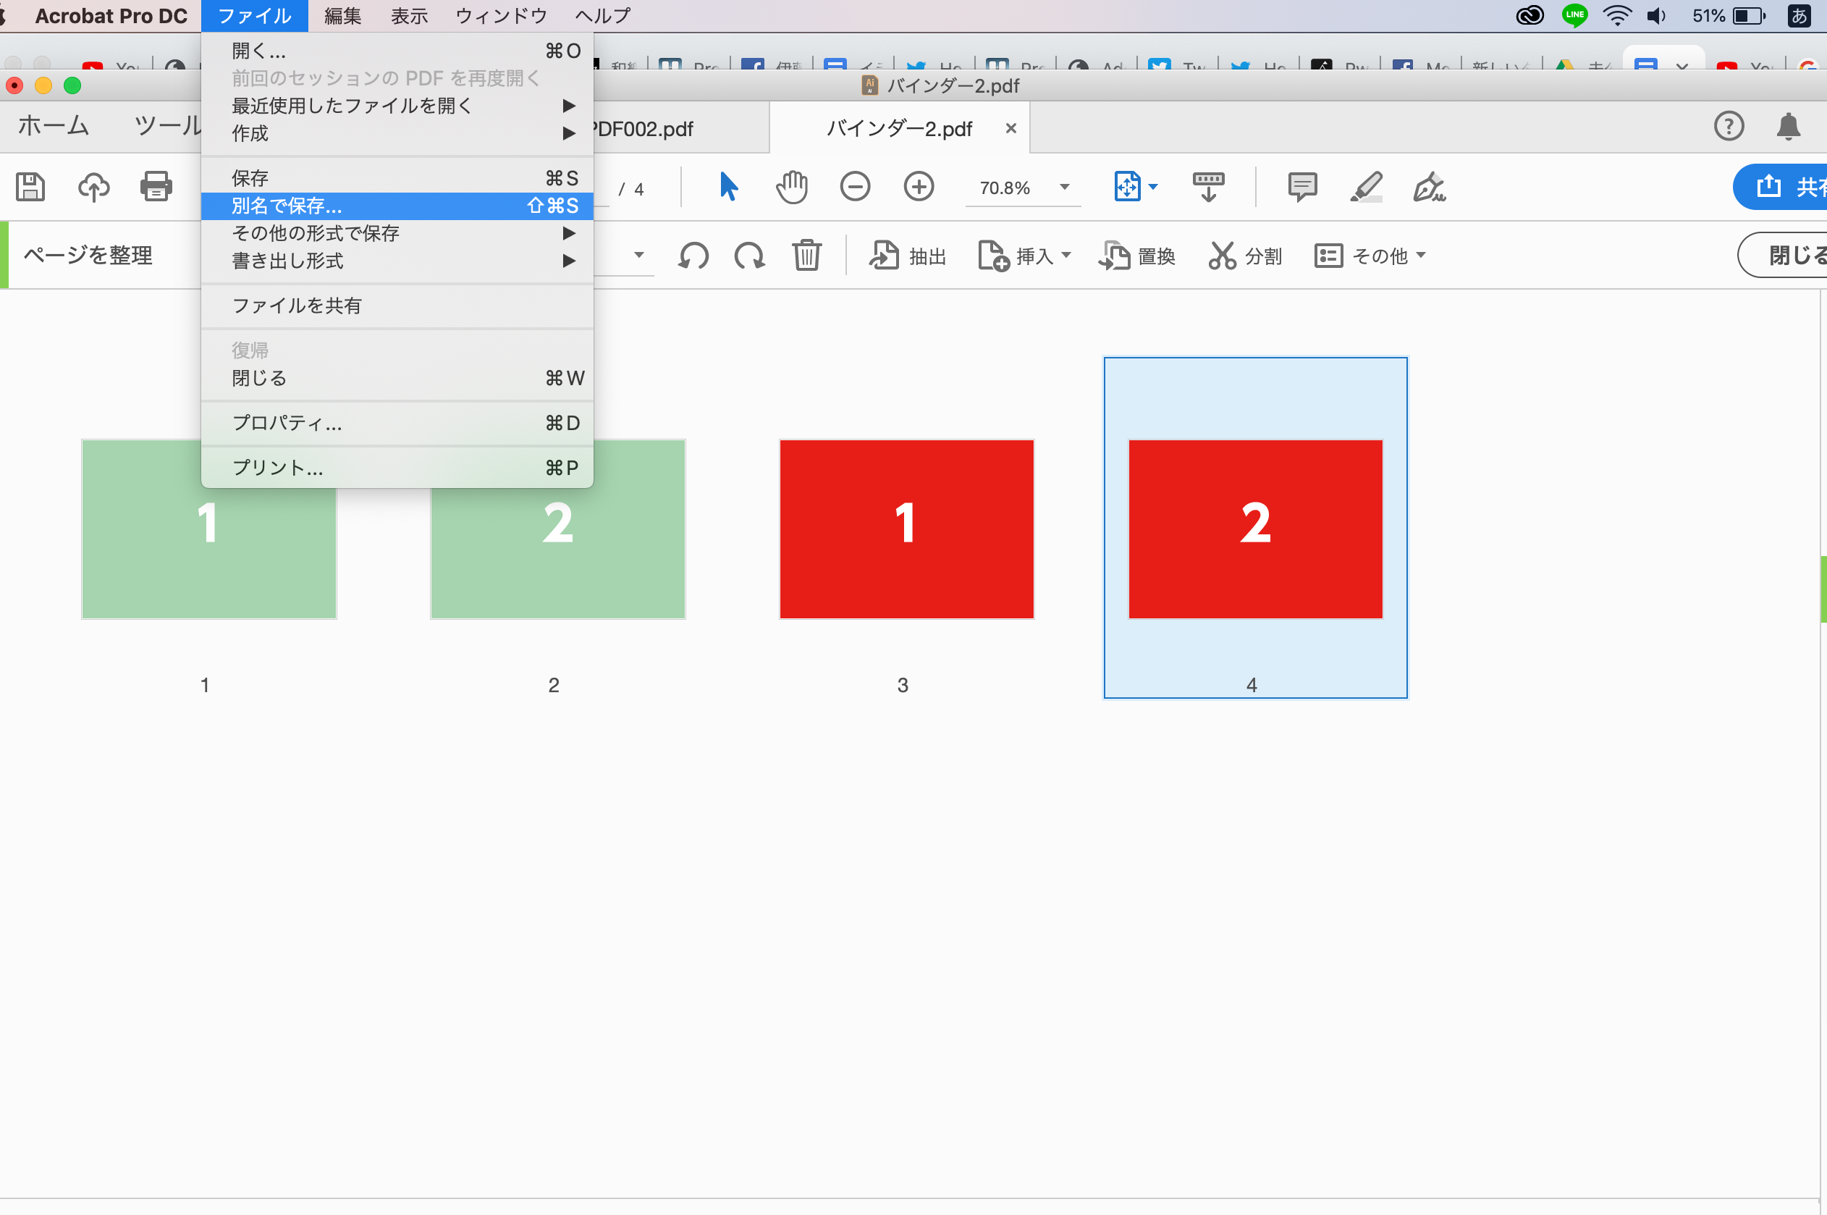Click the zoom out minus icon

[855, 187]
